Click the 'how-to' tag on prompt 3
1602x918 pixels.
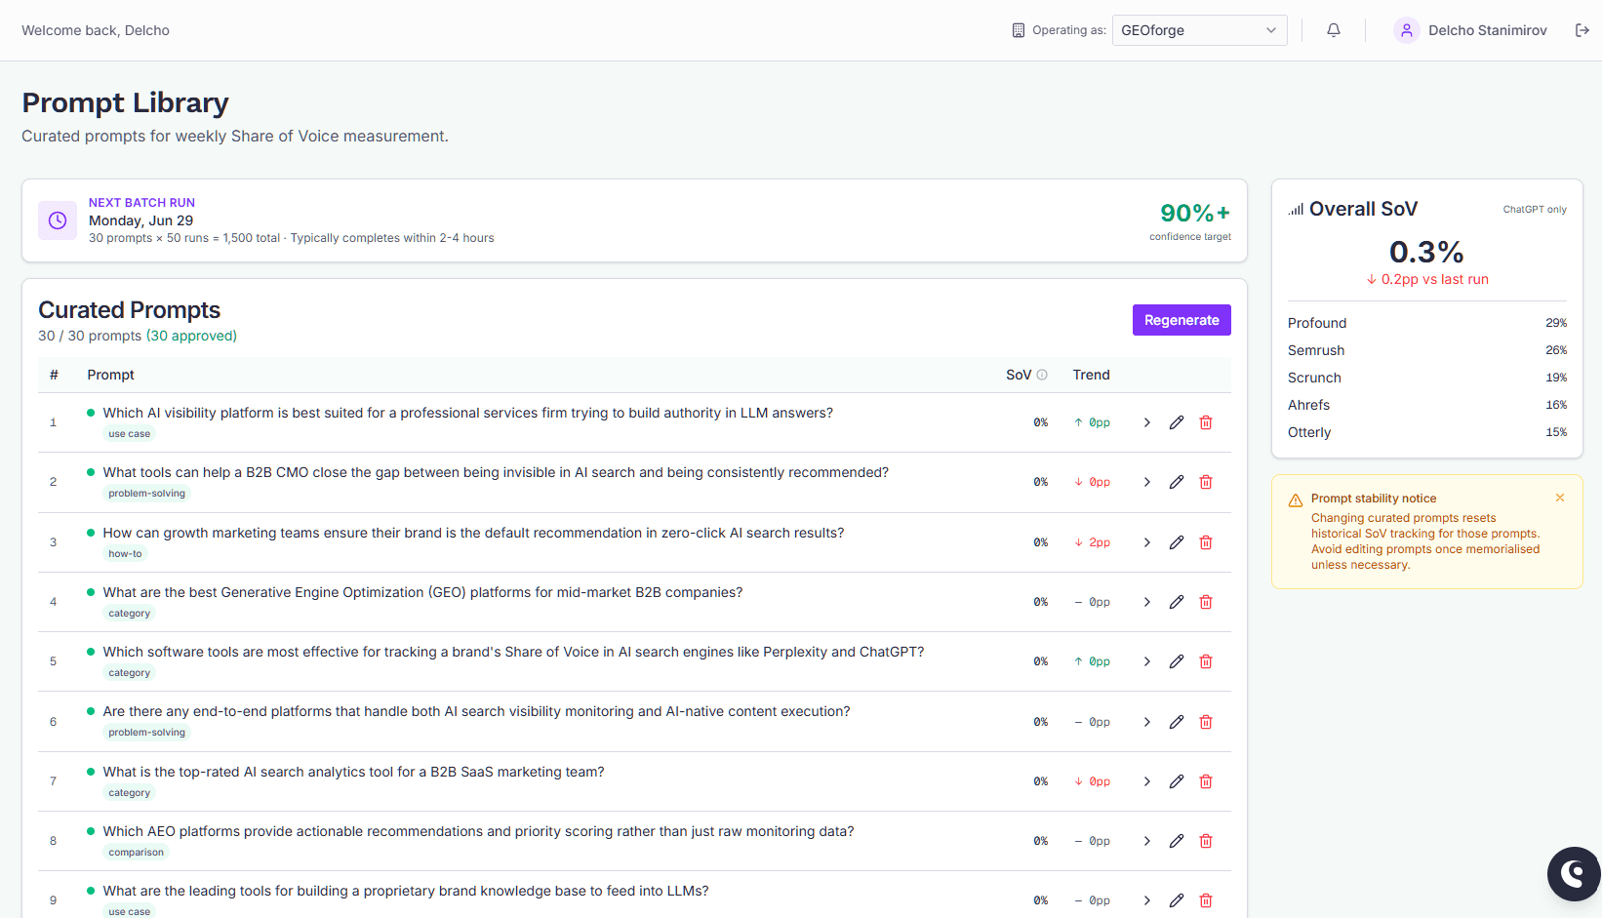point(125,554)
